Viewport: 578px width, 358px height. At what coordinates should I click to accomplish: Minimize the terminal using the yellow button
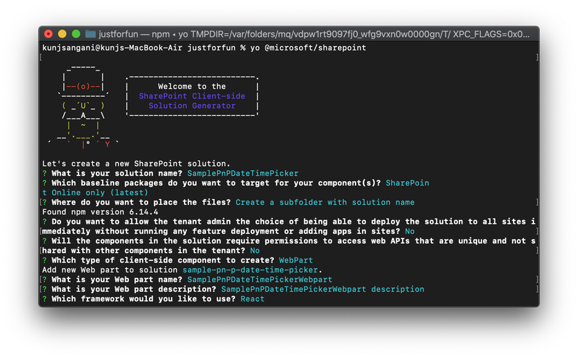coord(62,34)
